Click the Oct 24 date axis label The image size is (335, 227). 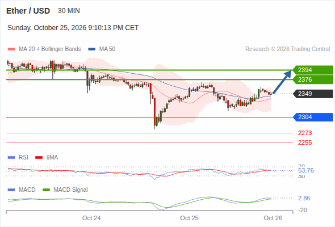pyautogui.click(x=91, y=218)
